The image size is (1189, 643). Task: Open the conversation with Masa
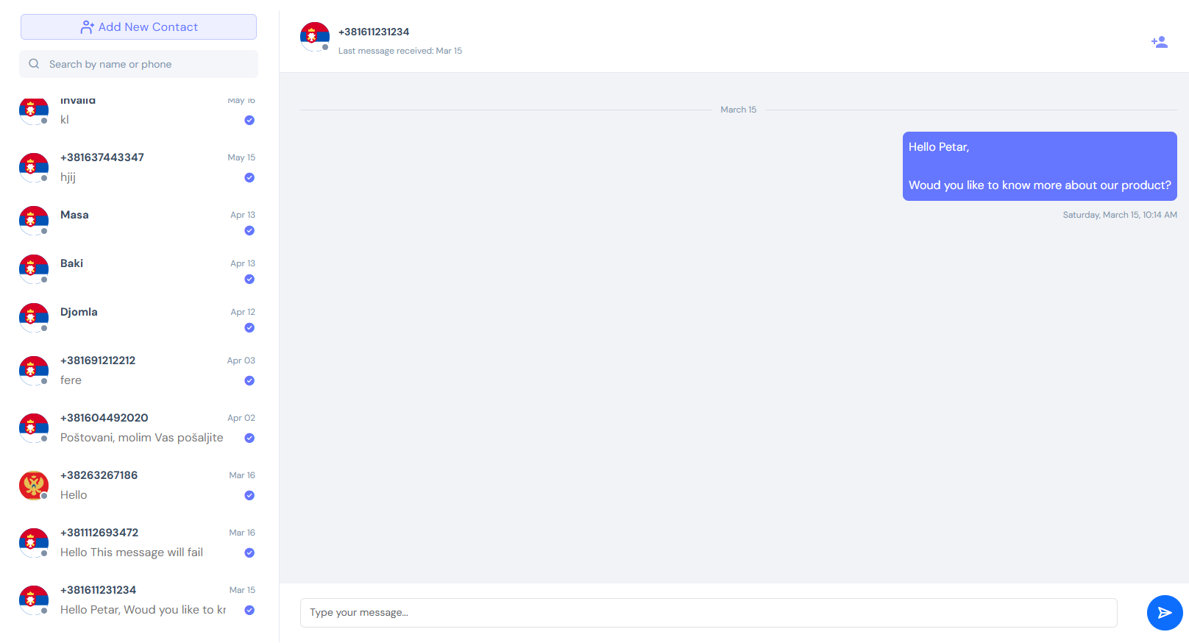[x=140, y=221]
